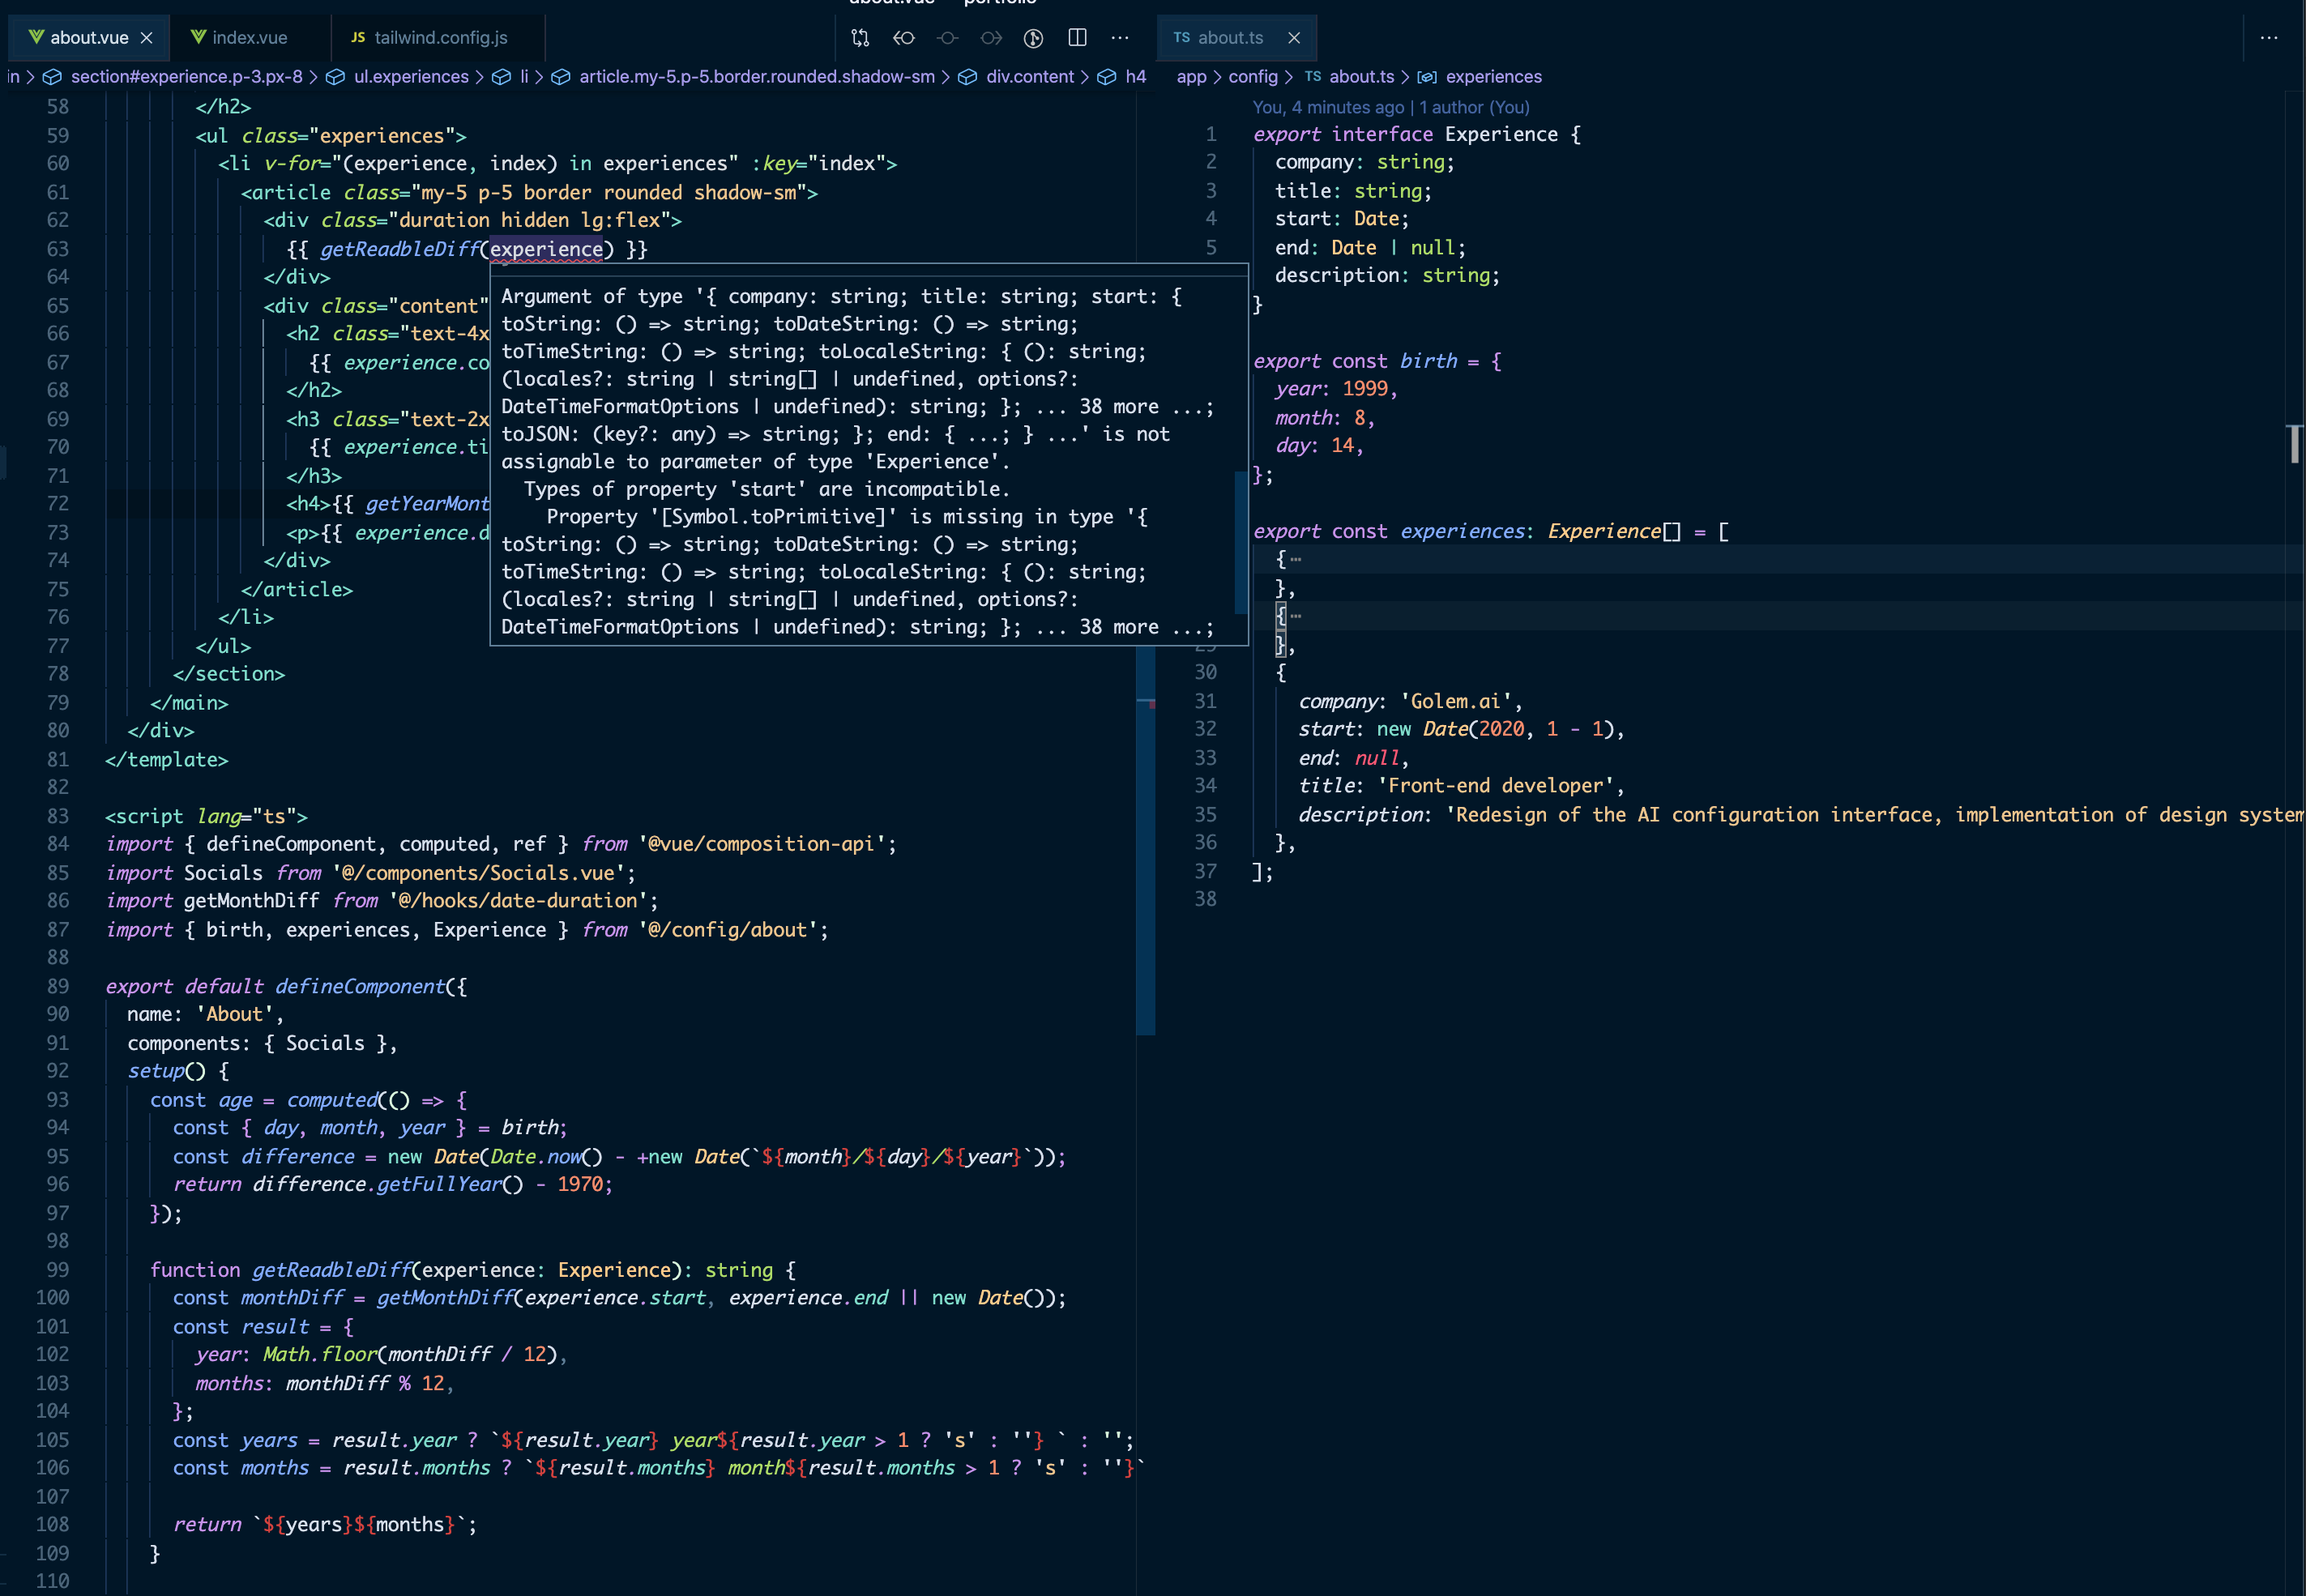Screen dimensions: 2306x1596
Task: Switch to the about.ts tab
Action: [1232, 38]
